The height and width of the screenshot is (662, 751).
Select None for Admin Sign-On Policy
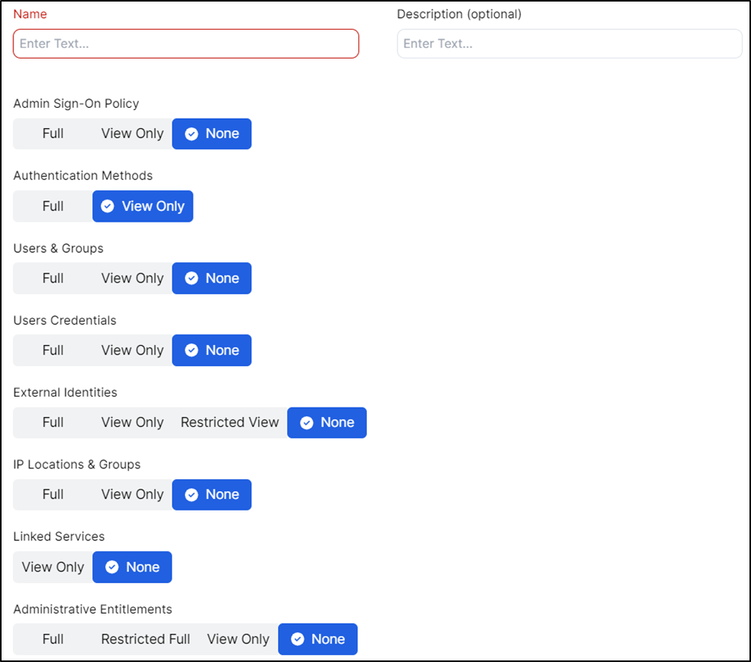pos(212,133)
